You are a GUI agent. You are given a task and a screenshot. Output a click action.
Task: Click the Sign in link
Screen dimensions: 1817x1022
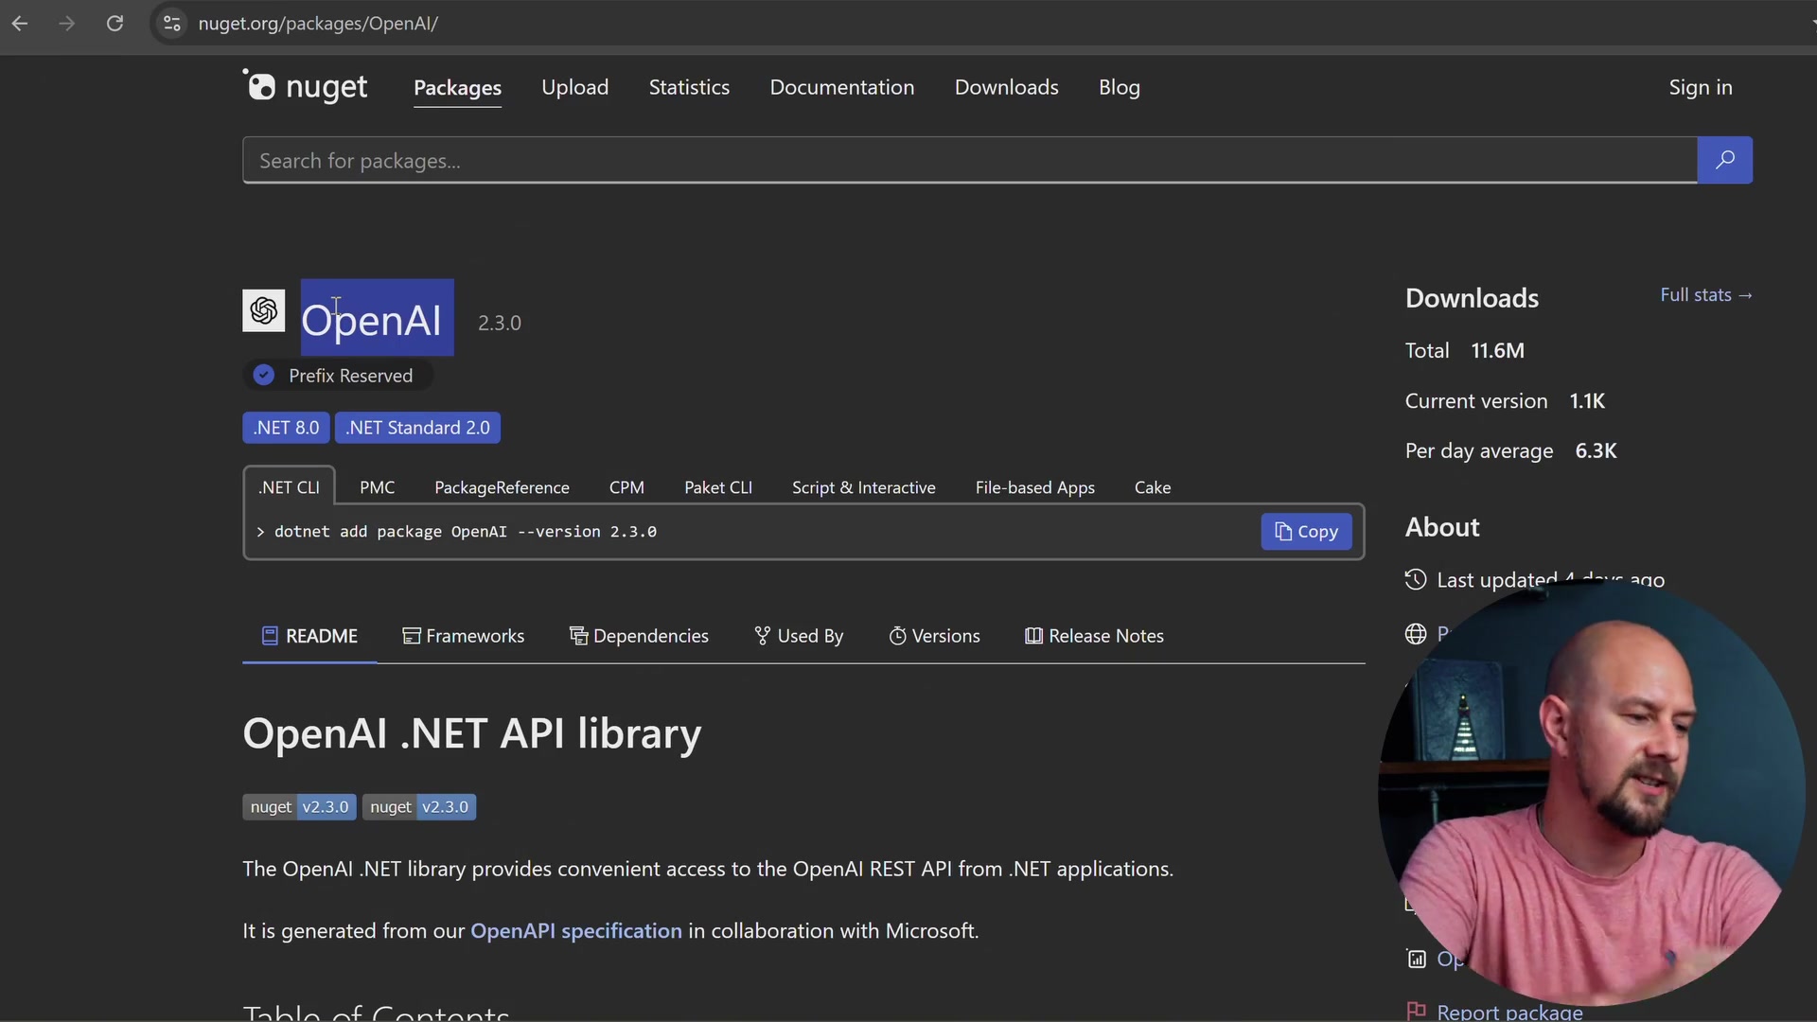point(1700,87)
